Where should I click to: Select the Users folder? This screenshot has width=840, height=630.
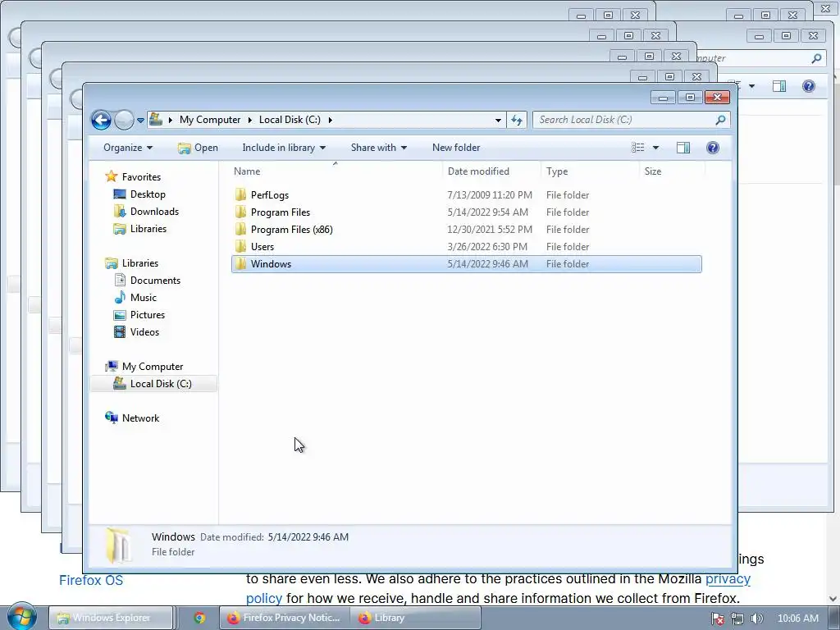(x=262, y=246)
